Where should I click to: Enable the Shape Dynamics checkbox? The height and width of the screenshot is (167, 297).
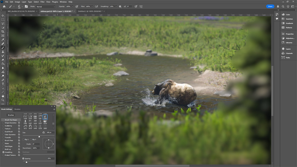pyautogui.click(x=3, y=123)
